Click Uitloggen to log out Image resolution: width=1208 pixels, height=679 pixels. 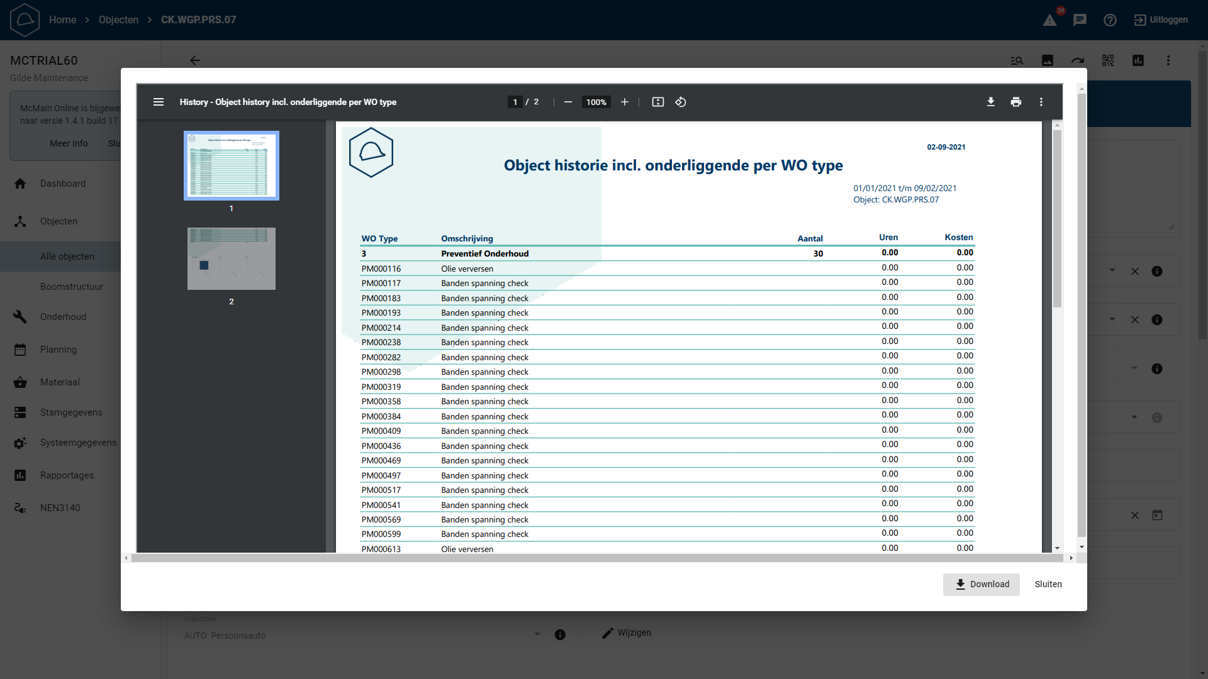[x=1161, y=20]
